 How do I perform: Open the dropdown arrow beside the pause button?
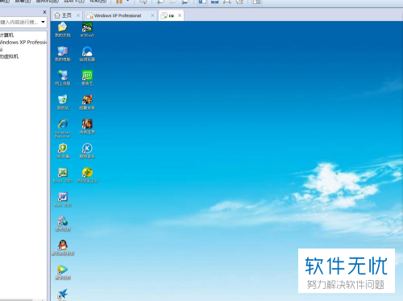pyautogui.click(x=128, y=2)
